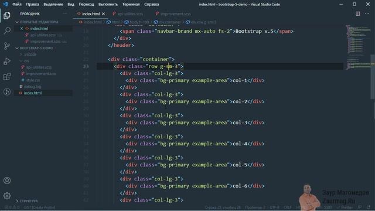Open the Переход menu
375x211 pixels.
pyautogui.click(x=86, y=4)
